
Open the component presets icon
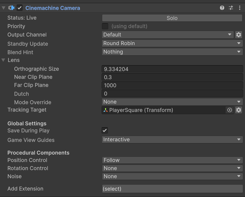tap(231, 8)
